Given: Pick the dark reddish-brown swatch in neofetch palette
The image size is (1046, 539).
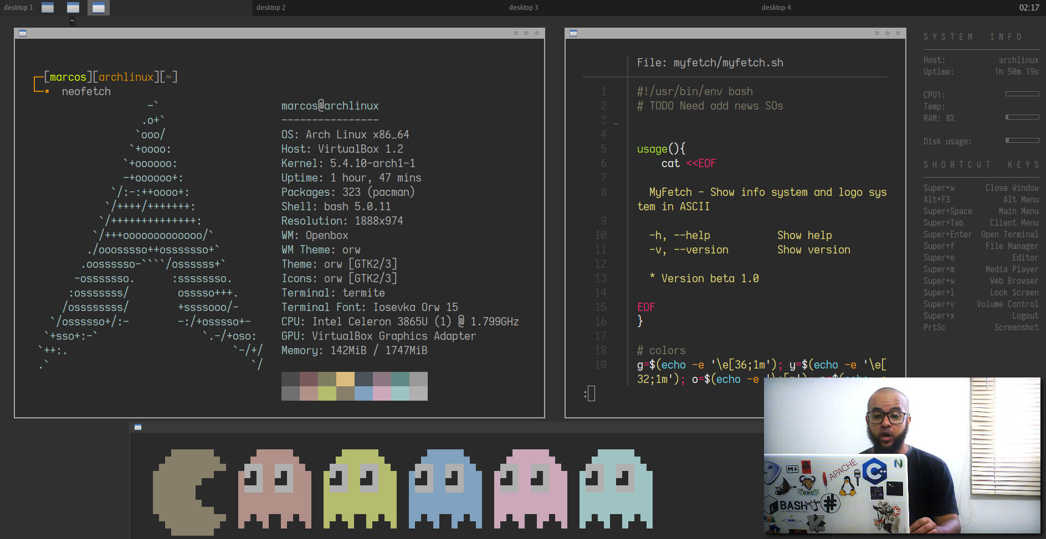Looking at the screenshot, I should 309,379.
